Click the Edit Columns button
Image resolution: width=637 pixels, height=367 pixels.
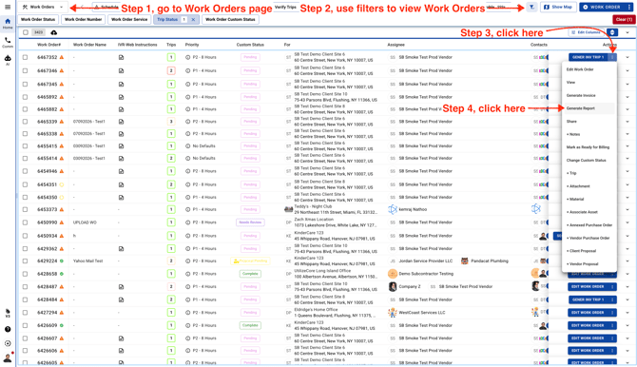click(x=586, y=32)
